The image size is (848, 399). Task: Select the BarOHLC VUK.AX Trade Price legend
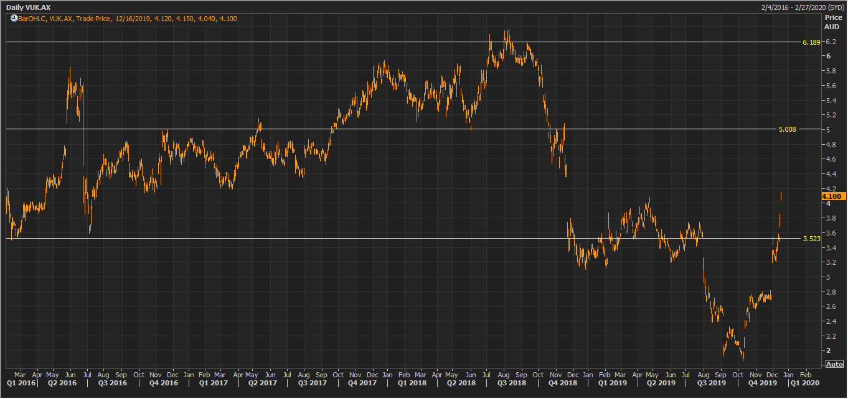128,19
